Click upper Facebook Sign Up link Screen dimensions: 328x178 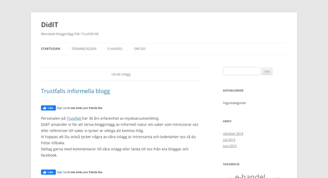(x=62, y=108)
